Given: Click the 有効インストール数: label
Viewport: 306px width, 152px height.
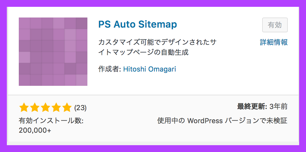Looking at the screenshot, I should (x=51, y=121).
